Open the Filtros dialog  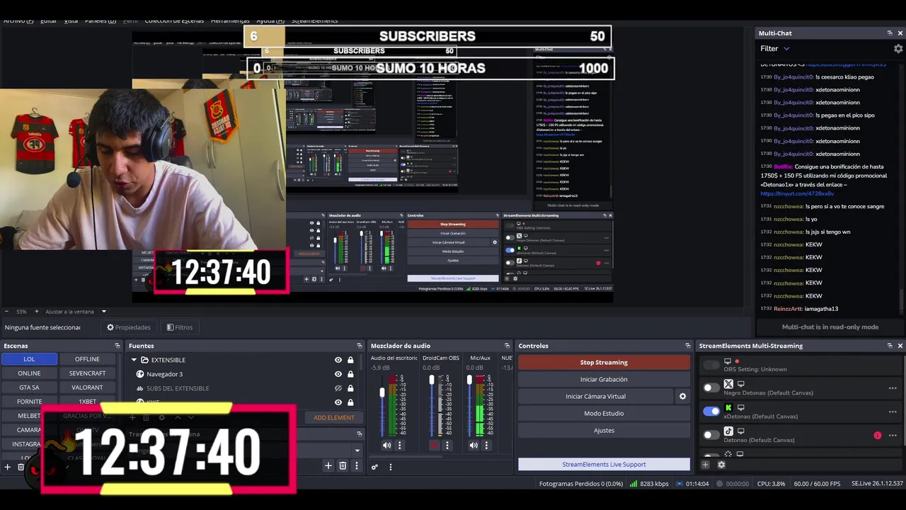[180, 327]
